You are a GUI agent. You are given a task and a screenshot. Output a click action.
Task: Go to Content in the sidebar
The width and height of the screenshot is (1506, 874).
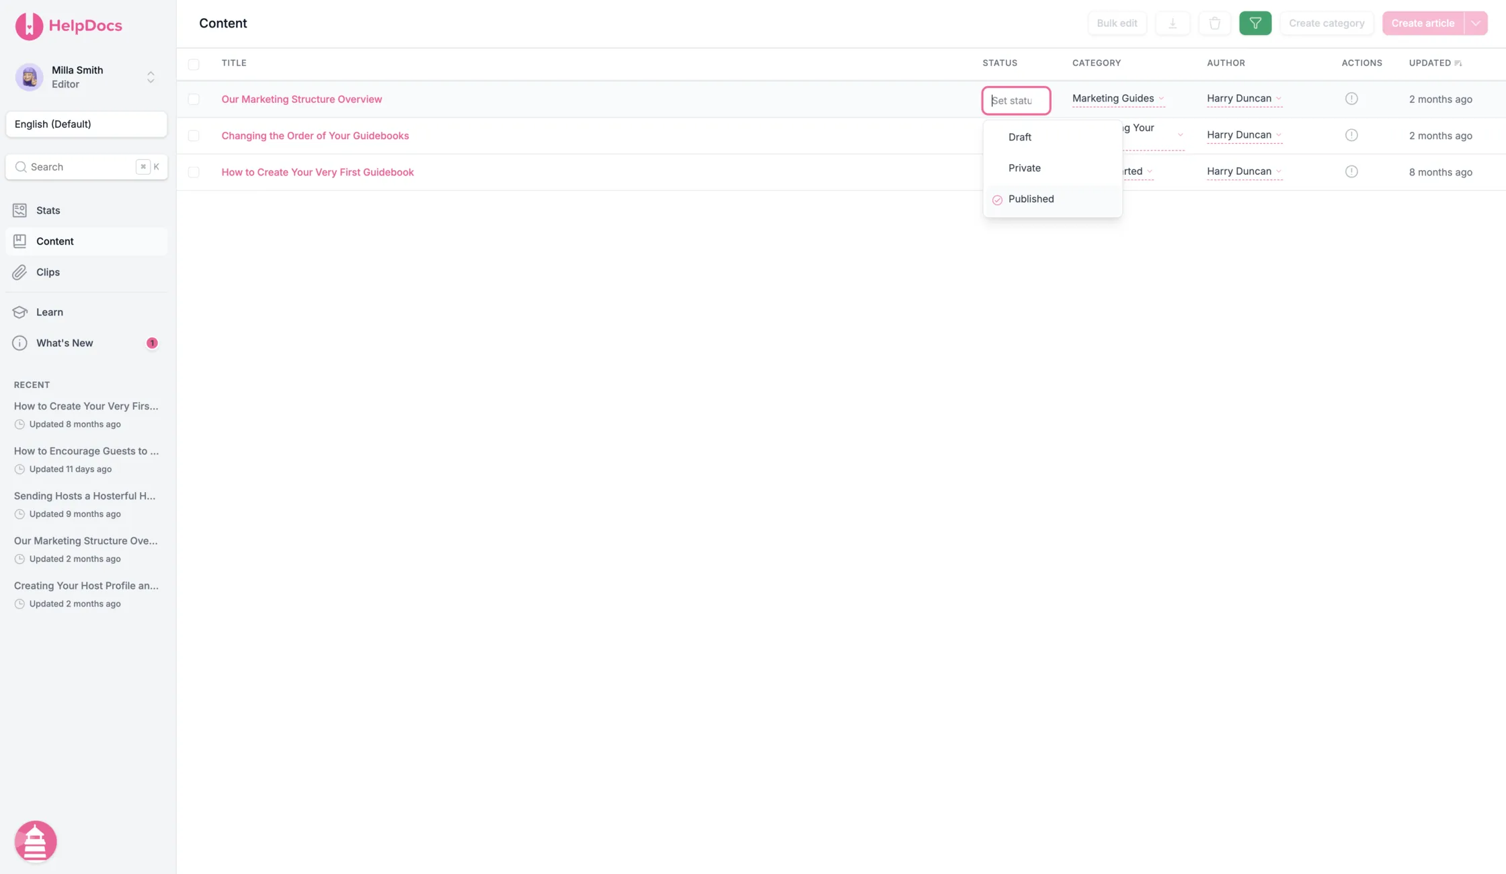[x=86, y=241]
